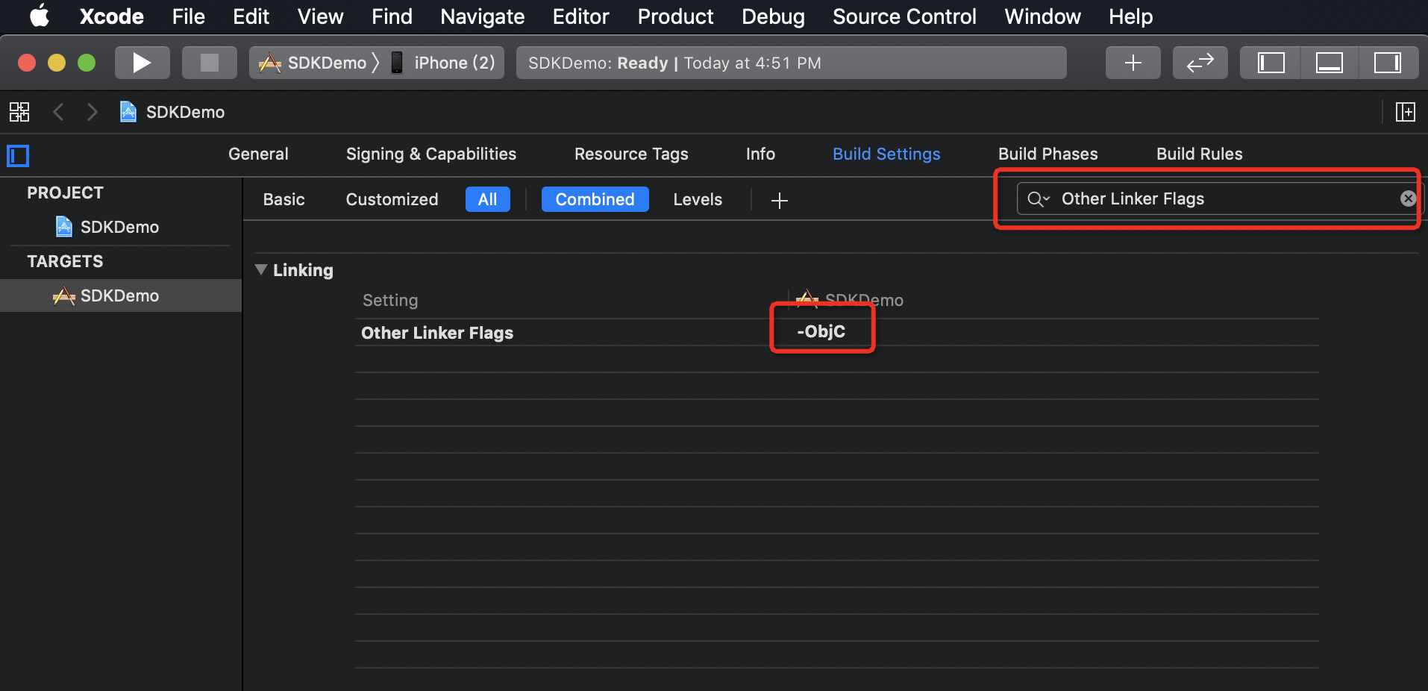Image resolution: width=1428 pixels, height=691 pixels.
Task: Clear the build settings search
Action: point(1408,198)
